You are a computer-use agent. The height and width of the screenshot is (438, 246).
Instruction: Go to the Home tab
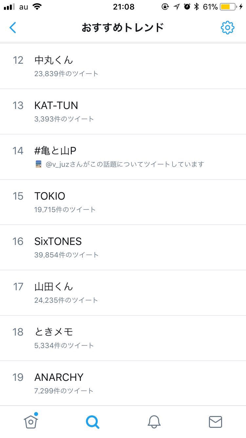tap(31, 422)
